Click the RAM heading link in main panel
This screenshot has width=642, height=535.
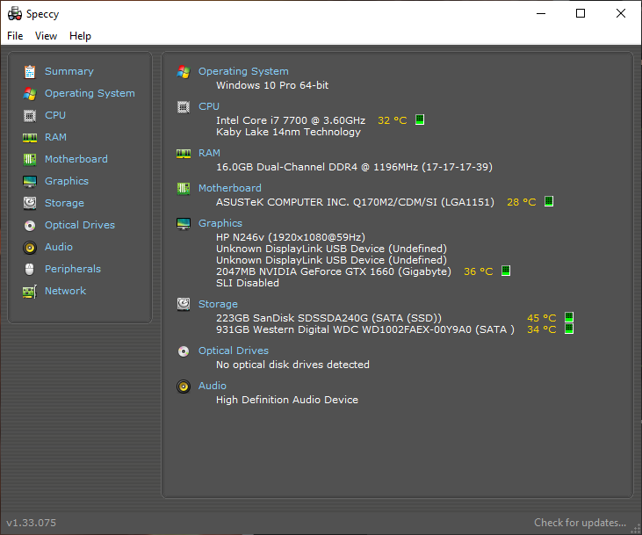click(x=209, y=153)
